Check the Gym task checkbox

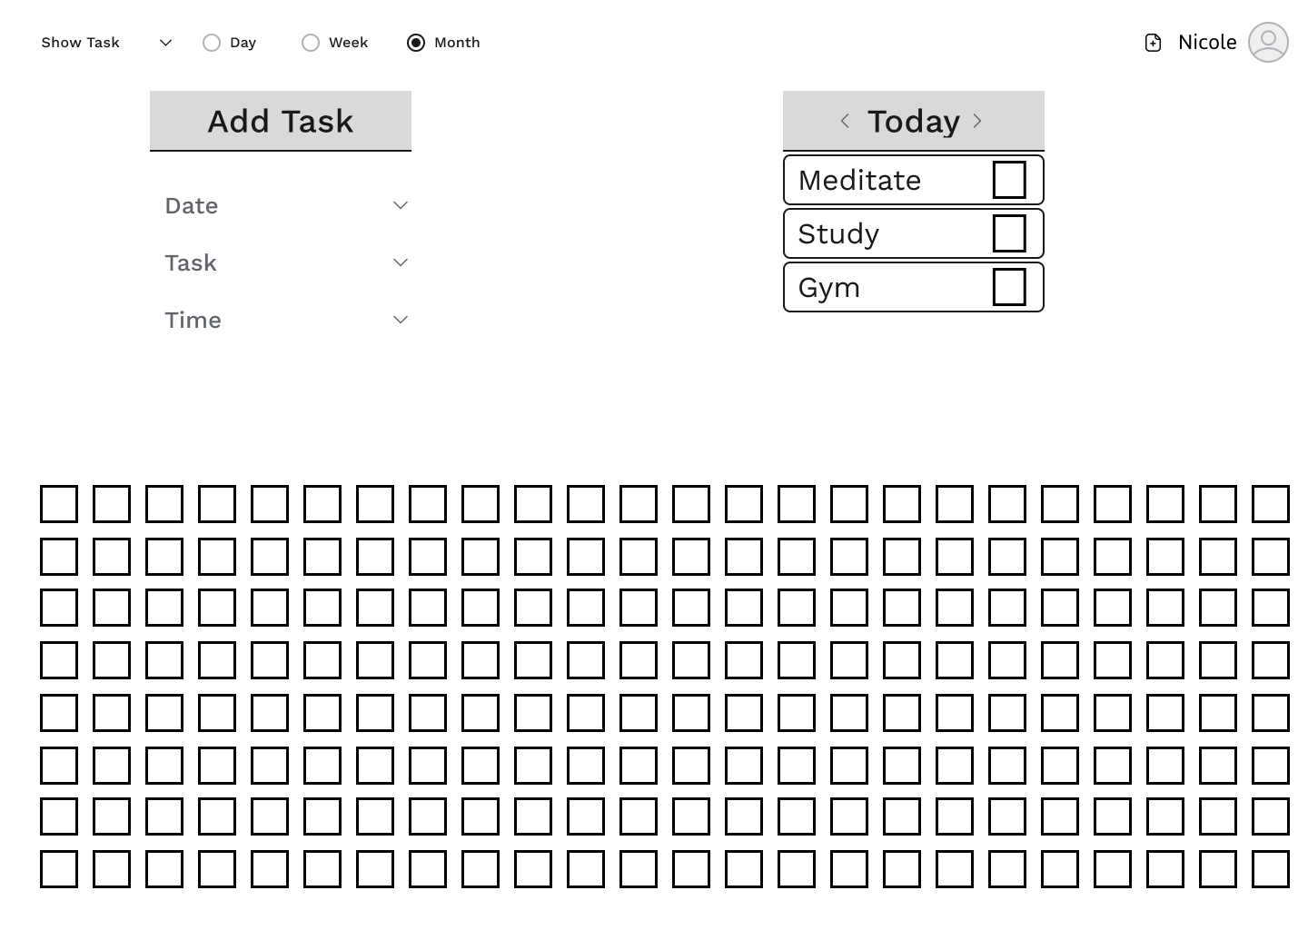[1010, 286]
